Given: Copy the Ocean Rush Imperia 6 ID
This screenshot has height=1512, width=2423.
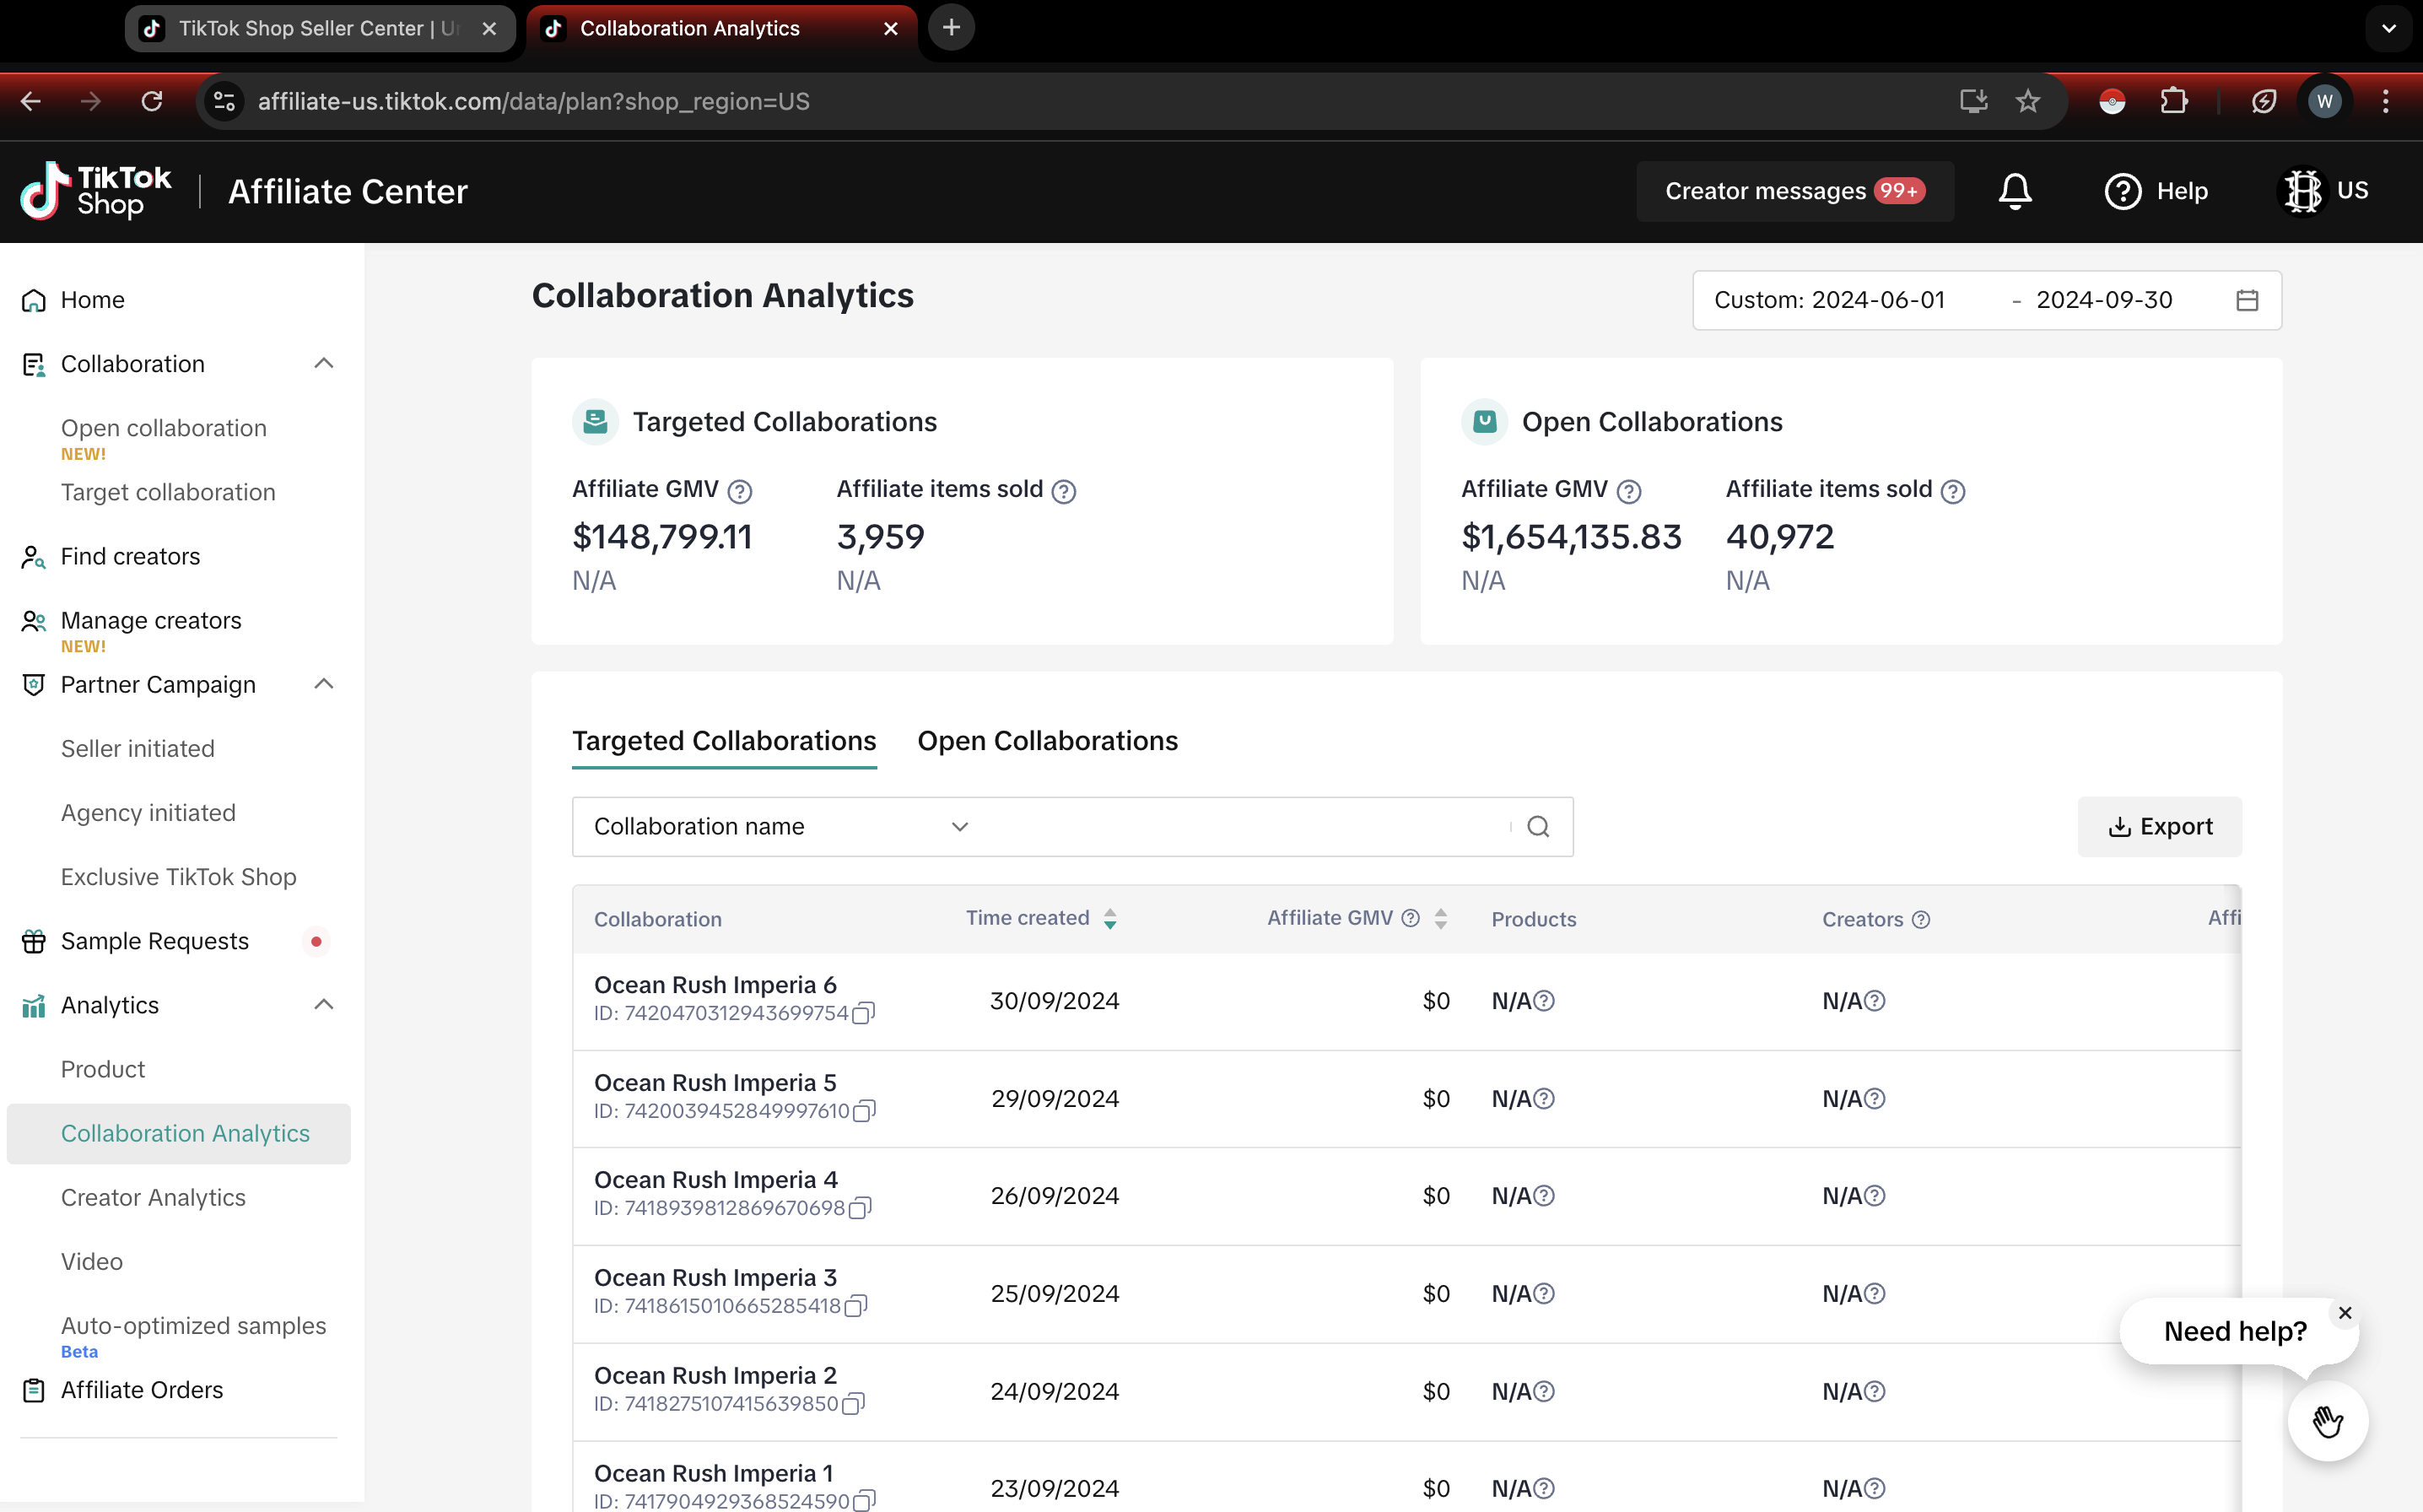Looking at the screenshot, I should point(864,1013).
